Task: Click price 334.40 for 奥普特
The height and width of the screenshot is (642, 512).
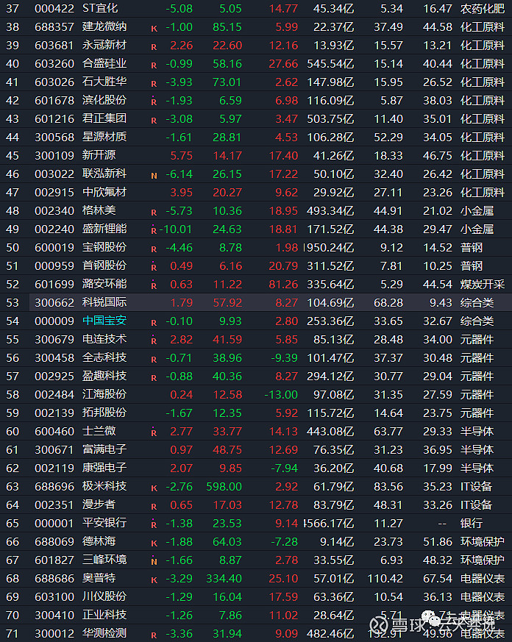Action: (224, 579)
